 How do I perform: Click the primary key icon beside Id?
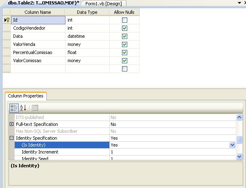pos(7,20)
